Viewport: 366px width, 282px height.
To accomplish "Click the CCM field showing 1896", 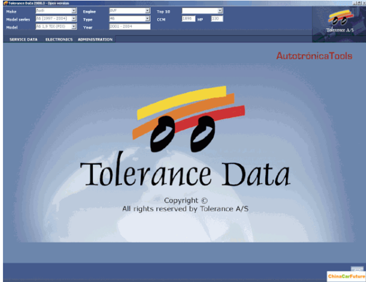I will (x=188, y=19).
